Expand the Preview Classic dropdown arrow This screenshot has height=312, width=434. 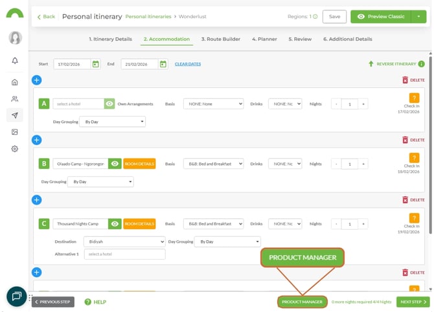click(x=418, y=17)
